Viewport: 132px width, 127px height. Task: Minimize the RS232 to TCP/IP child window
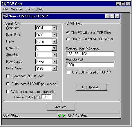coord(107,16)
